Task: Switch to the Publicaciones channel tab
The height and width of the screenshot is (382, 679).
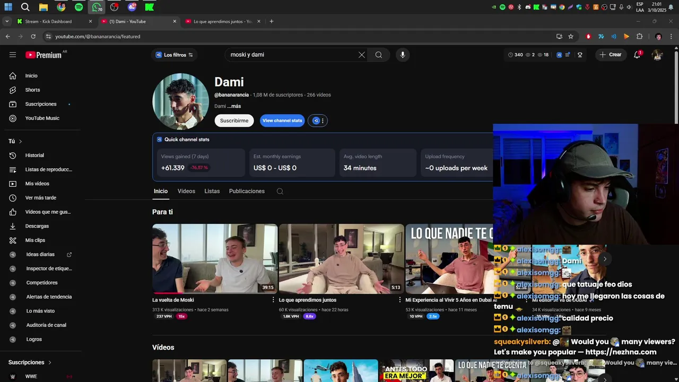Action: (x=247, y=192)
